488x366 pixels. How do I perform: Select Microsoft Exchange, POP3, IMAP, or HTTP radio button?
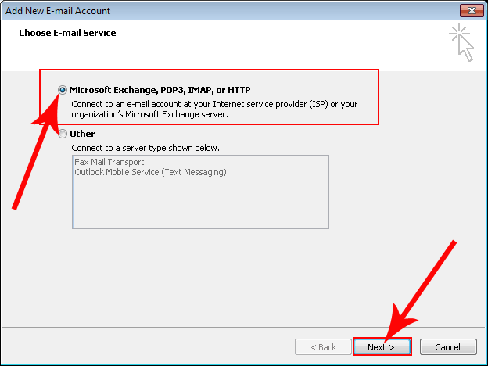coord(63,90)
